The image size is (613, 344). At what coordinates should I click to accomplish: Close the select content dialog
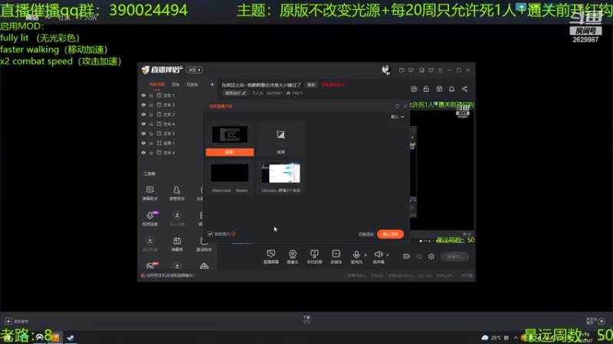click(x=405, y=106)
